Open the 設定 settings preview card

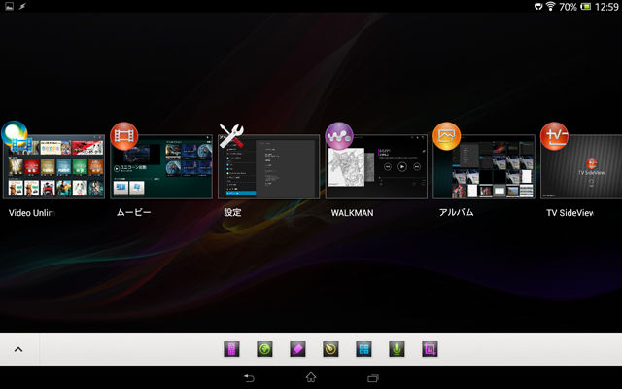click(269, 166)
